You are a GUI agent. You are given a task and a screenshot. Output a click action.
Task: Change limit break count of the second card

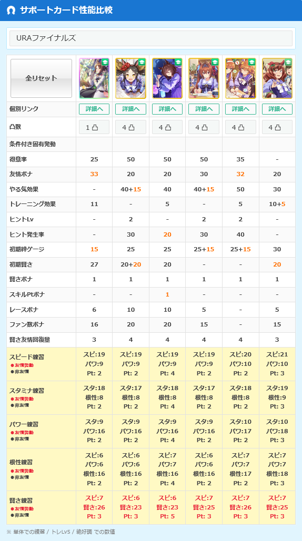pyautogui.click(x=131, y=127)
